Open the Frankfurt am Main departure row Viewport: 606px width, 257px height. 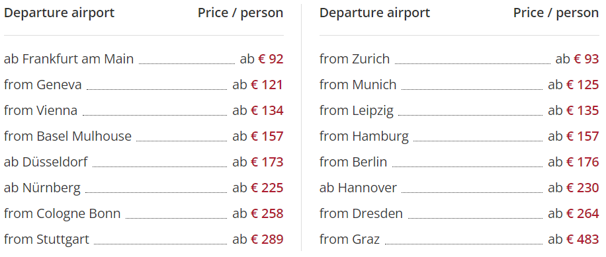(144, 59)
